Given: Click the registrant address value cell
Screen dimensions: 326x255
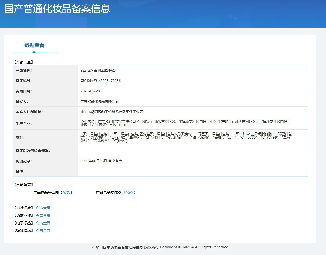Looking at the screenshot, I should tap(193, 112).
